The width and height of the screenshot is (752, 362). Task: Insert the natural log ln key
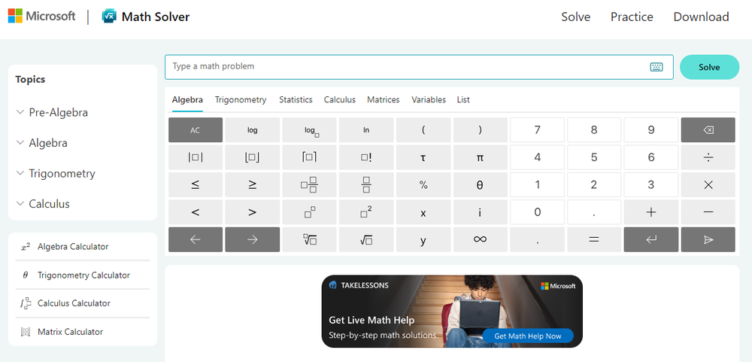(x=366, y=130)
